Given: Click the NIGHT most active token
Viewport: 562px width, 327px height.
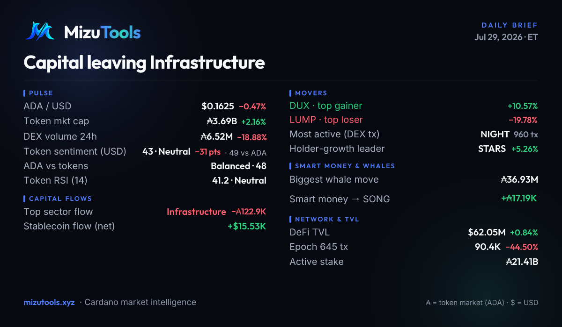Looking at the screenshot, I should click(495, 135).
